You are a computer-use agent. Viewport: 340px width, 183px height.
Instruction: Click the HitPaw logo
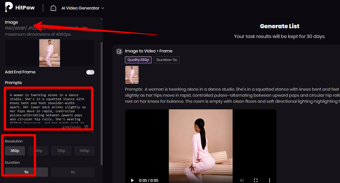(20, 7)
